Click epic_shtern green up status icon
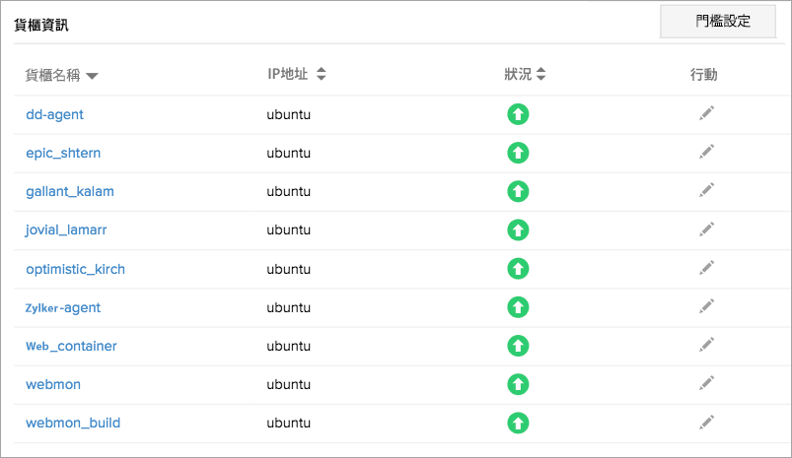This screenshot has height=458, width=792. tap(518, 153)
